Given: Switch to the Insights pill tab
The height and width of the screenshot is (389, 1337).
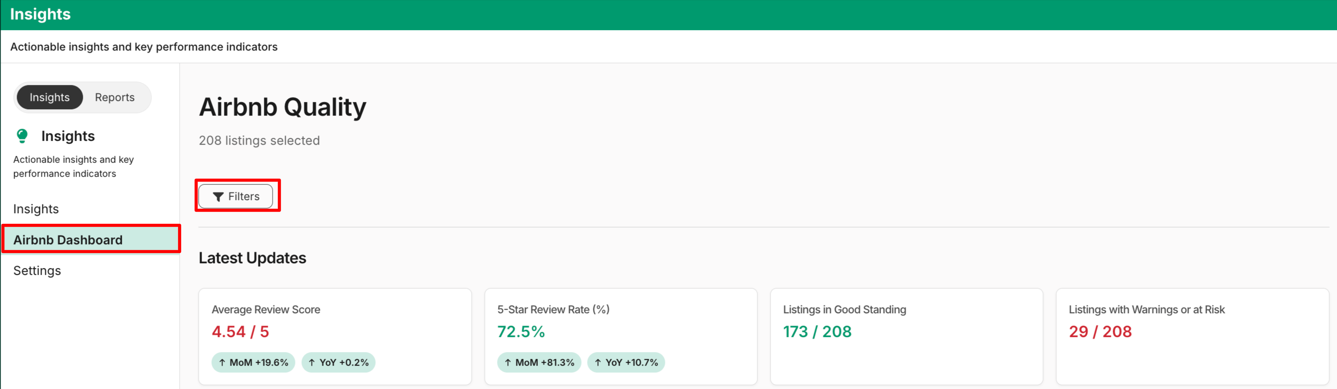Looking at the screenshot, I should click(x=49, y=98).
